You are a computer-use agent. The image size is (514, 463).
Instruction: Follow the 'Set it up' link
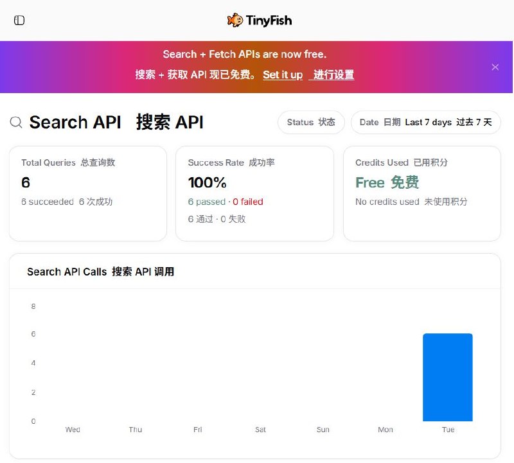[x=283, y=74]
